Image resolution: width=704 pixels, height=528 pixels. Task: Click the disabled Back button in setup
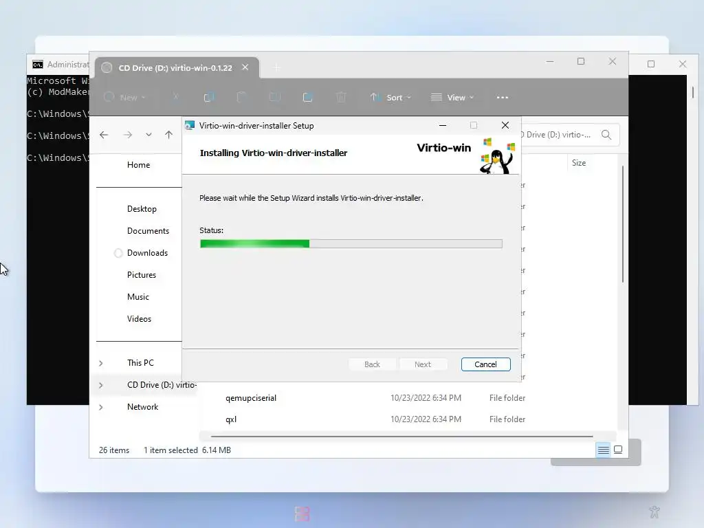coord(372,364)
